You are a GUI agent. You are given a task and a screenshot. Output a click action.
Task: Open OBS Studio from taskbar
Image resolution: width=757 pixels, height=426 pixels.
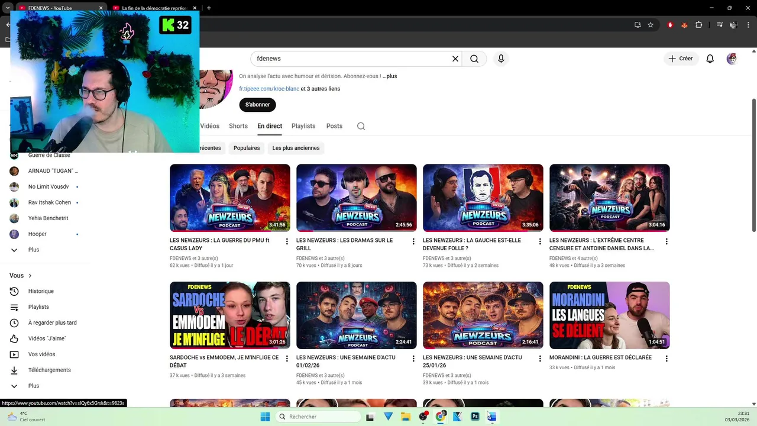tap(423, 417)
